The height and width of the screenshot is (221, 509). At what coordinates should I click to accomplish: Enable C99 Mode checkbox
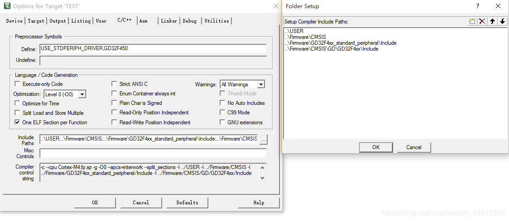(x=222, y=113)
